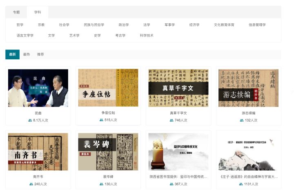The width and height of the screenshot is (294, 193).
Task: Open the 哲学 subject category
Action: click(20, 25)
